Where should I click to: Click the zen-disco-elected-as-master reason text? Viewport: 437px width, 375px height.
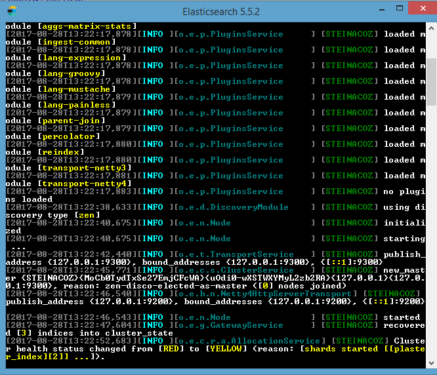(176, 286)
